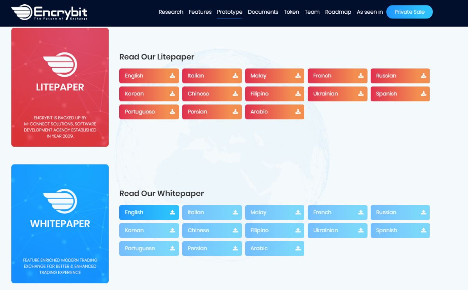Open the red LITEPAPER card
The width and height of the screenshot is (468, 290).
60,87
